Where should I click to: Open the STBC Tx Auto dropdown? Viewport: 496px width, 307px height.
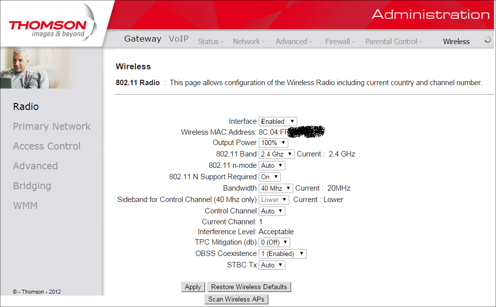(x=271, y=265)
